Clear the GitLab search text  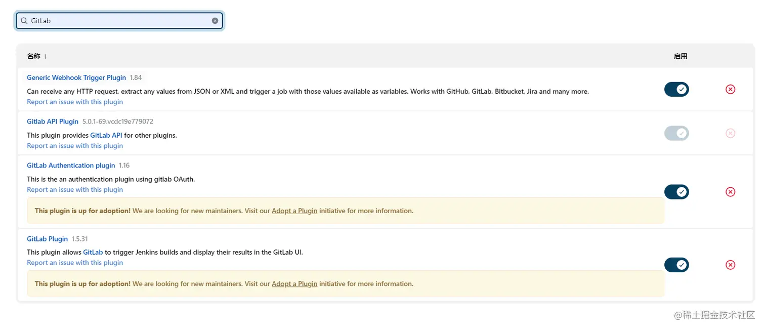coord(215,21)
